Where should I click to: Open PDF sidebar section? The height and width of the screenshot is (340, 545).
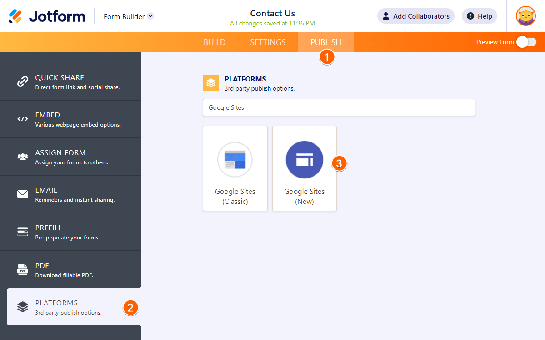70,269
